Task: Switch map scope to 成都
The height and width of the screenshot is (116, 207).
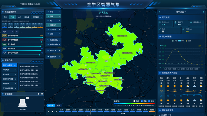Action: point(59,106)
